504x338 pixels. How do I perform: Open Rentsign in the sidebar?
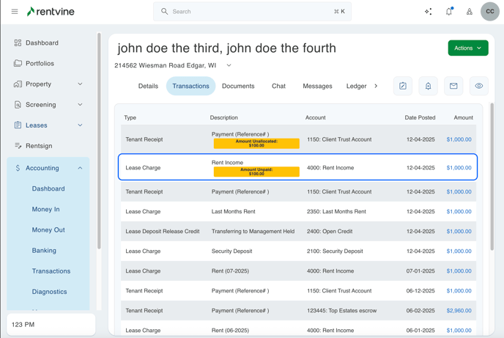(x=39, y=146)
